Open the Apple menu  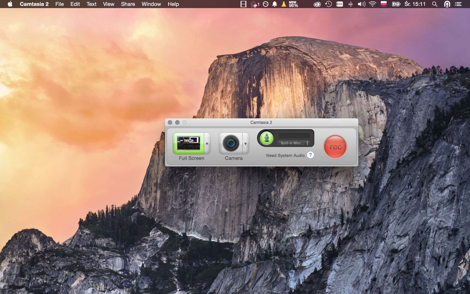pos(10,4)
